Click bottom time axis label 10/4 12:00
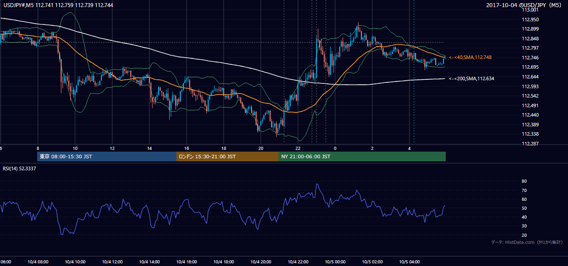568x266 pixels. (x=112, y=262)
